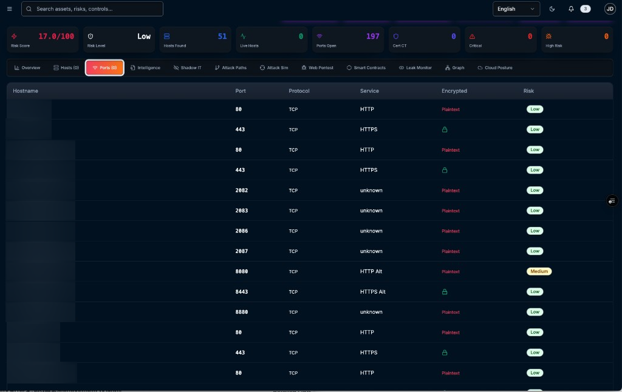
Task: Open notifications bell icon
Action: tap(571, 8)
